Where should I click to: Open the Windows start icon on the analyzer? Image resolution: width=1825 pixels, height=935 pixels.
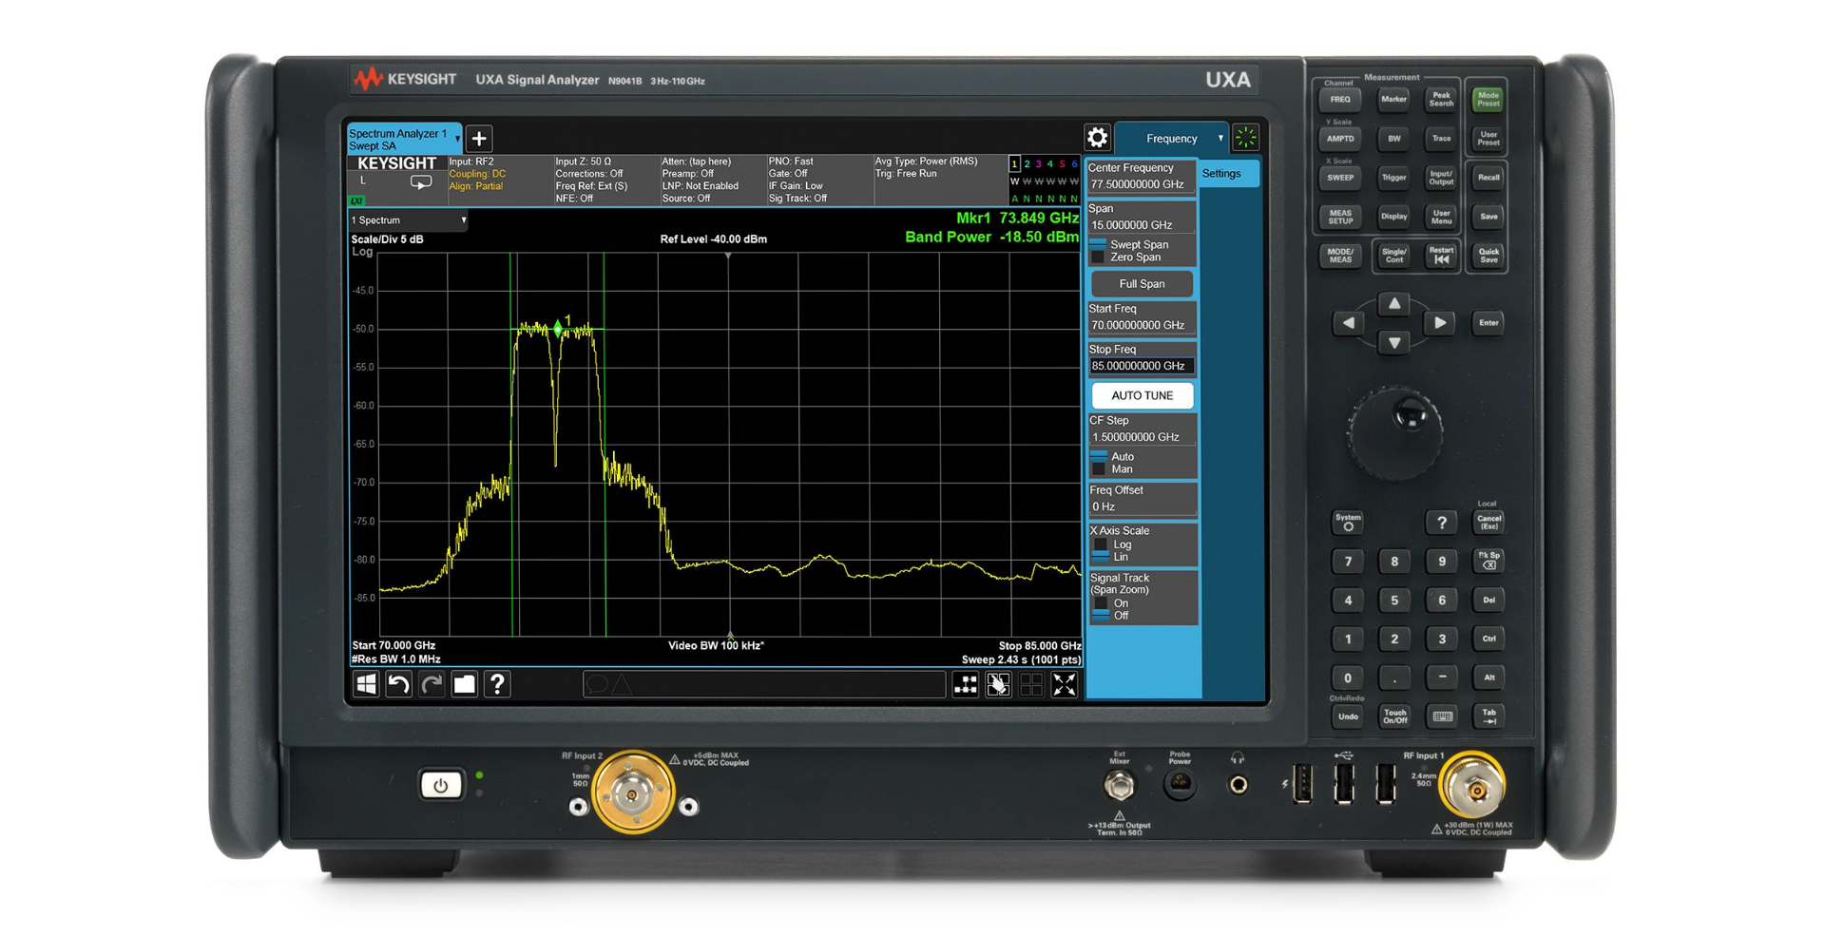tap(366, 684)
